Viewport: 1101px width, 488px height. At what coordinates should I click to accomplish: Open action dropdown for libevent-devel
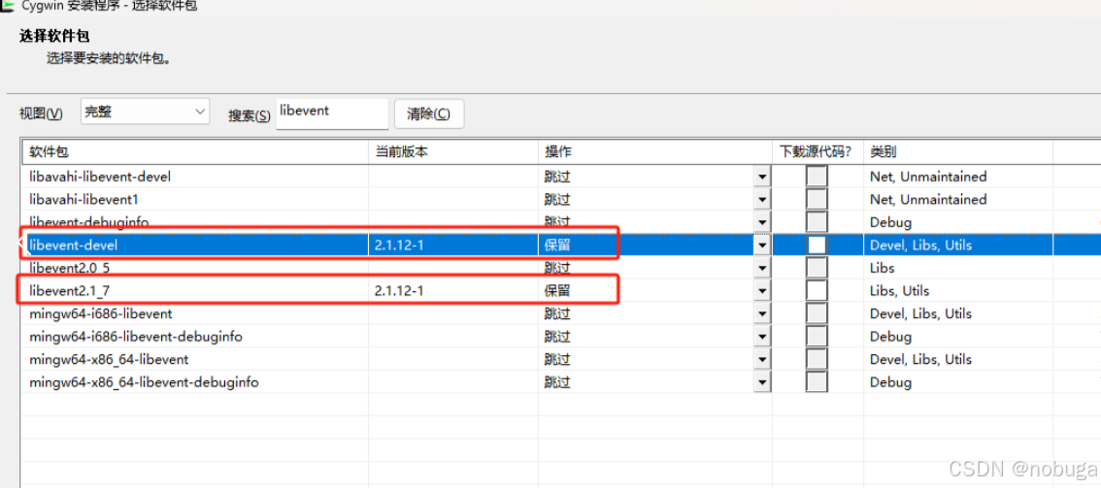click(x=762, y=245)
